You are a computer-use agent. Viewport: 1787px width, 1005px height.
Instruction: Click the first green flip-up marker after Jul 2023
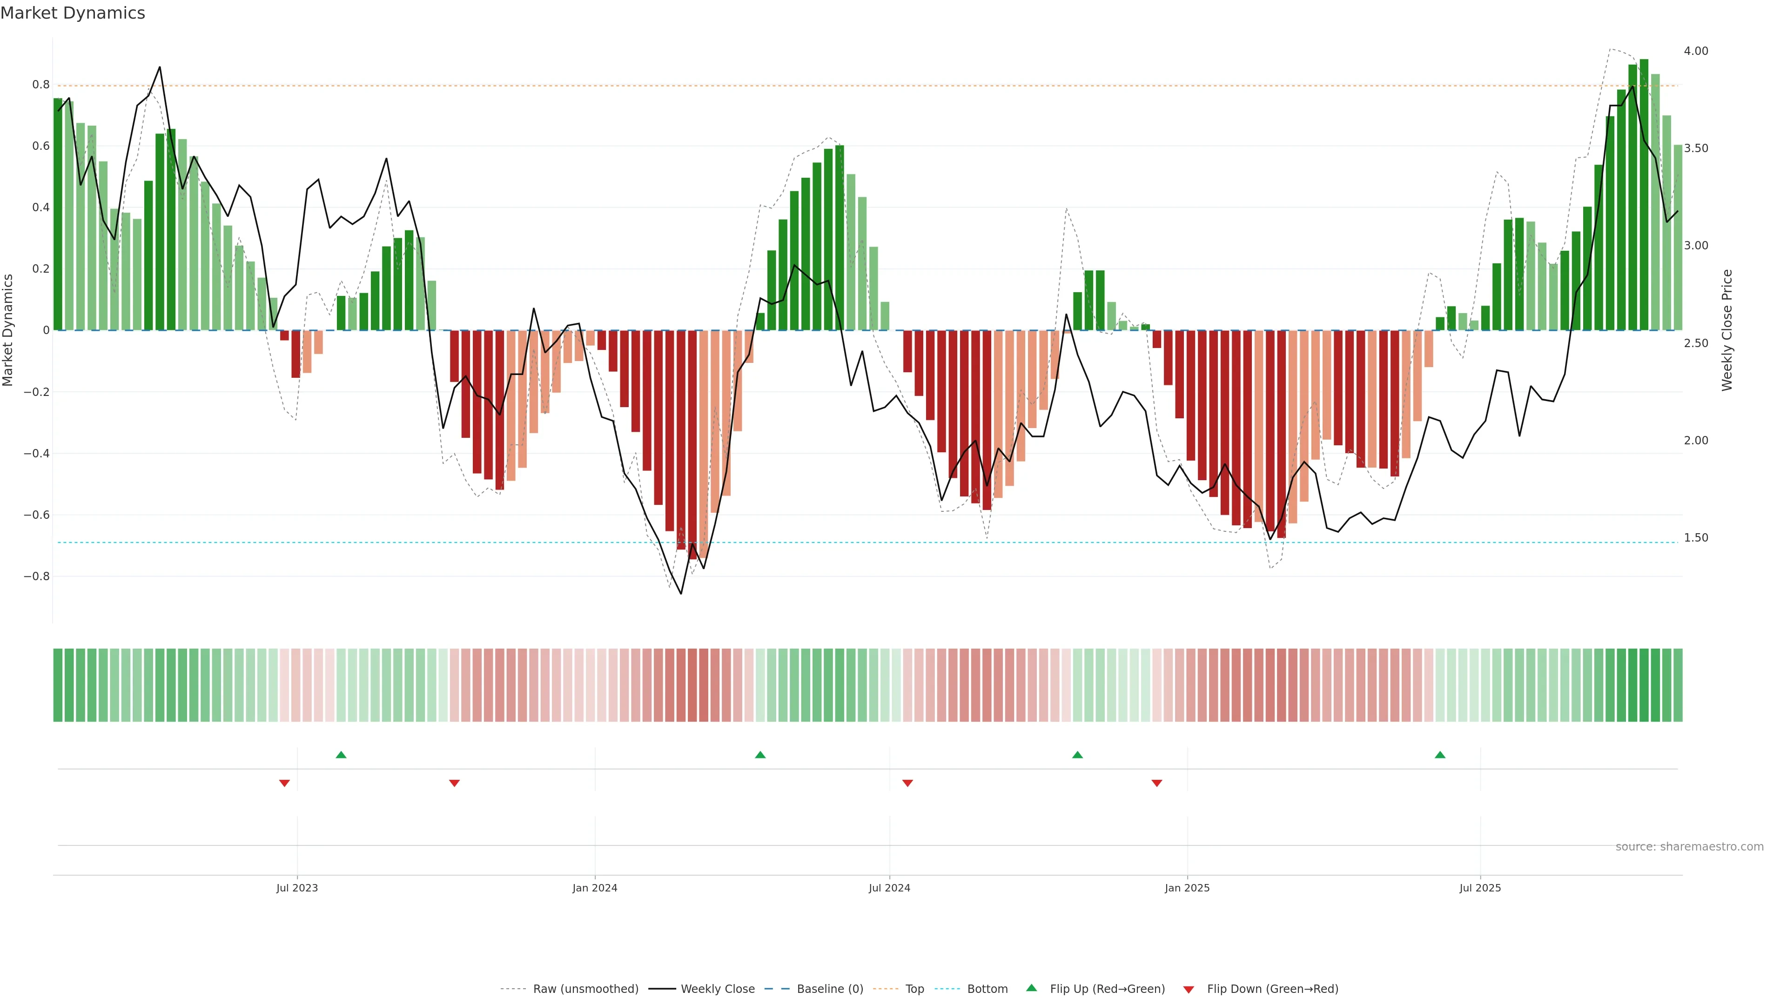(x=341, y=755)
